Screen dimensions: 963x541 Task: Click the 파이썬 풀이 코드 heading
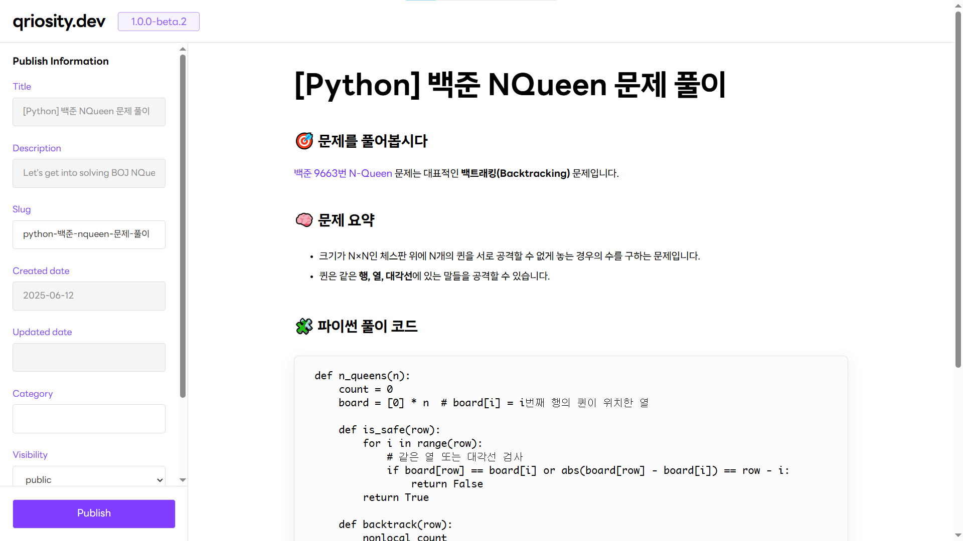pyautogui.click(x=368, y=326)
